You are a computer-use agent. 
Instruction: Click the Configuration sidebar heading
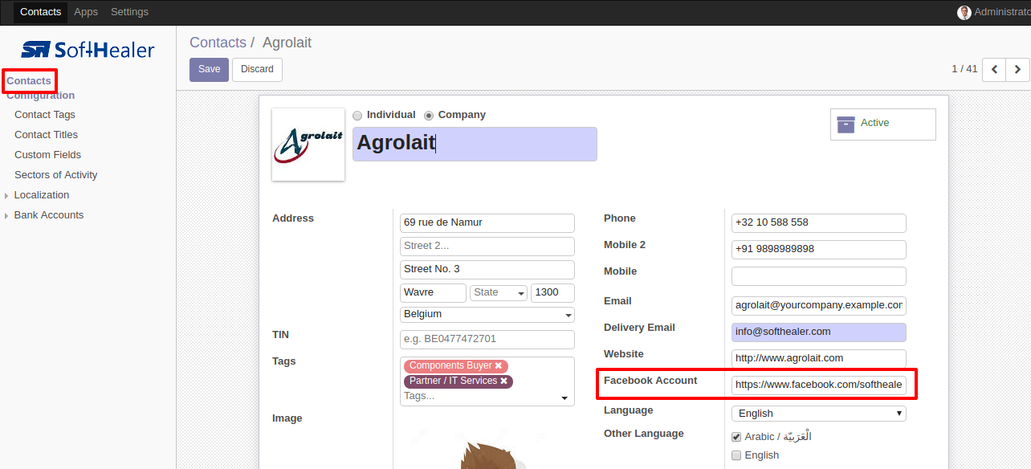click(x=41, y=96)
